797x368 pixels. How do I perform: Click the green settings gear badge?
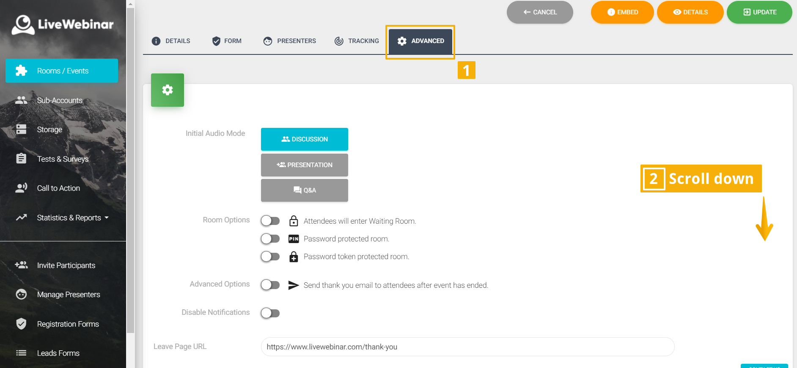tap(168, 90)
